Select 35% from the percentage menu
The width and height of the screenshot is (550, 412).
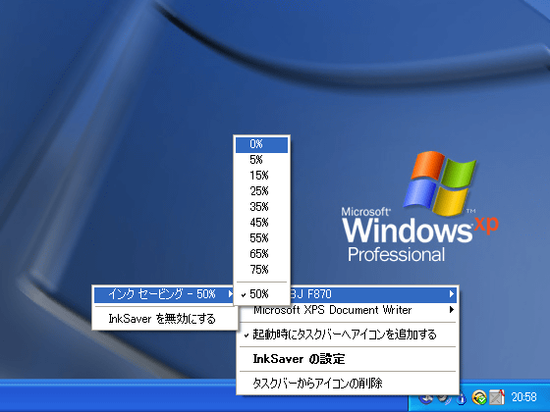(261, 207)
